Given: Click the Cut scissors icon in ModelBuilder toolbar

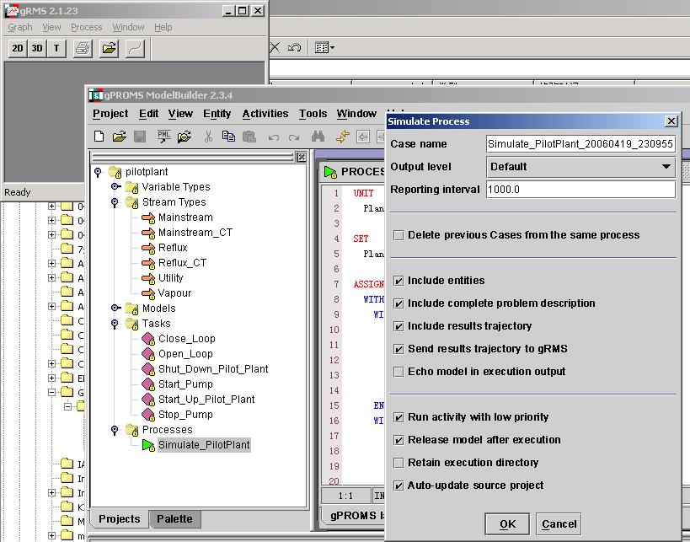Looking at the screenshot, I should pos(208,137).
